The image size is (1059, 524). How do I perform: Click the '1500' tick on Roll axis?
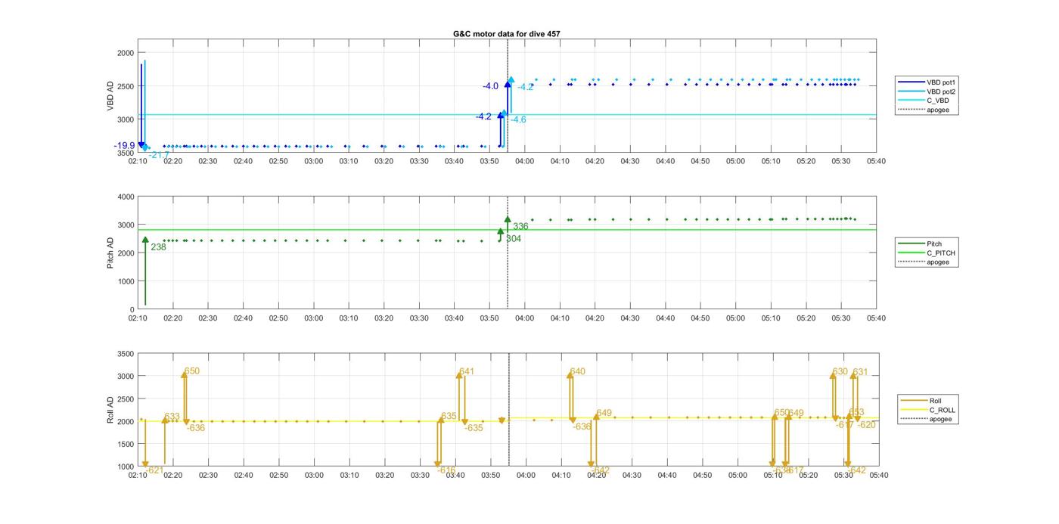coord(126,444)
